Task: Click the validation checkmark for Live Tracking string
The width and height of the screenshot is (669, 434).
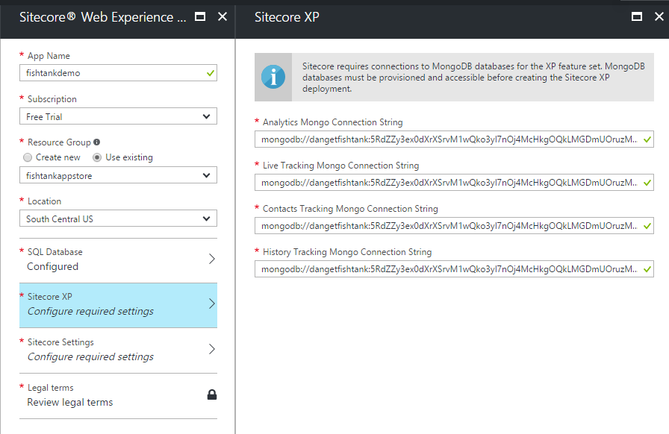Action: point(647,183)
